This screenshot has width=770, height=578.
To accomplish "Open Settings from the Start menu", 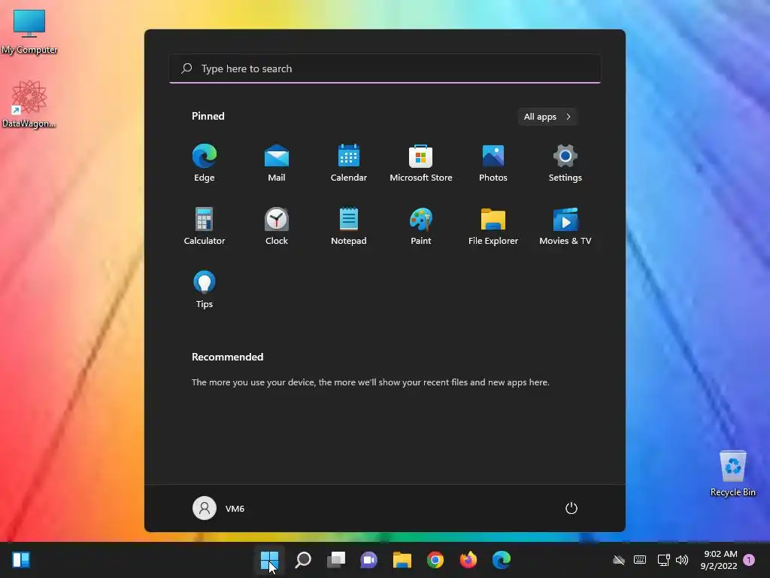I will (x=565, y=163).
